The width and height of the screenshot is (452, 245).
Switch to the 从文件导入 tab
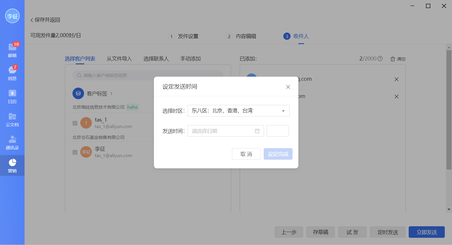[x=119, y=59]
